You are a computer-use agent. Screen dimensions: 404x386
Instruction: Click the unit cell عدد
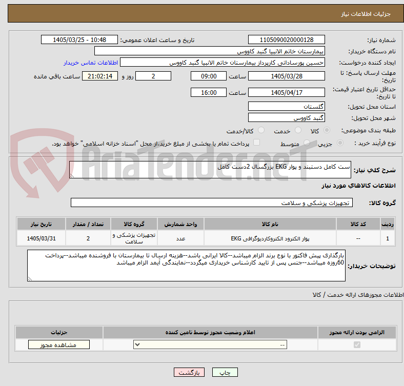pyautogui.click(x=180, y=238)
